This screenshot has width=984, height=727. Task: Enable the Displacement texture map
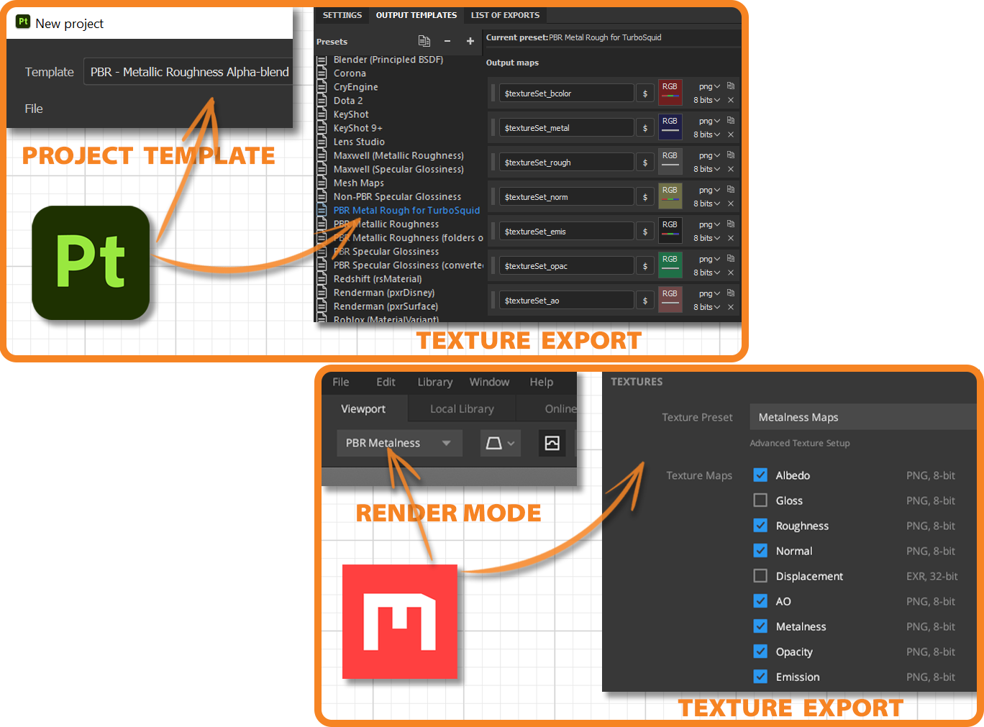point(760,575)
